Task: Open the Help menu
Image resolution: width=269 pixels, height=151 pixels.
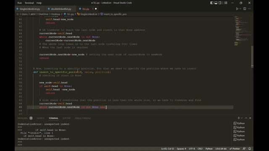Action: pyautogui.click(x=39, y=3)
